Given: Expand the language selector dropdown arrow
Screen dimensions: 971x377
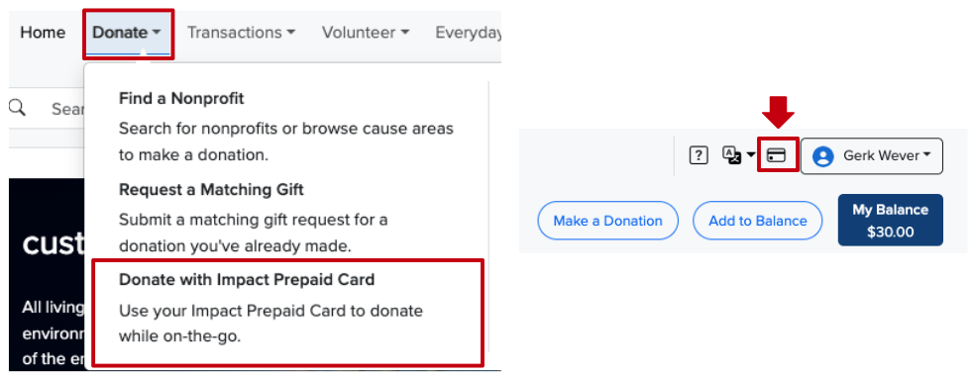Looking at the screenshot, I should click(x=751, y=154).
